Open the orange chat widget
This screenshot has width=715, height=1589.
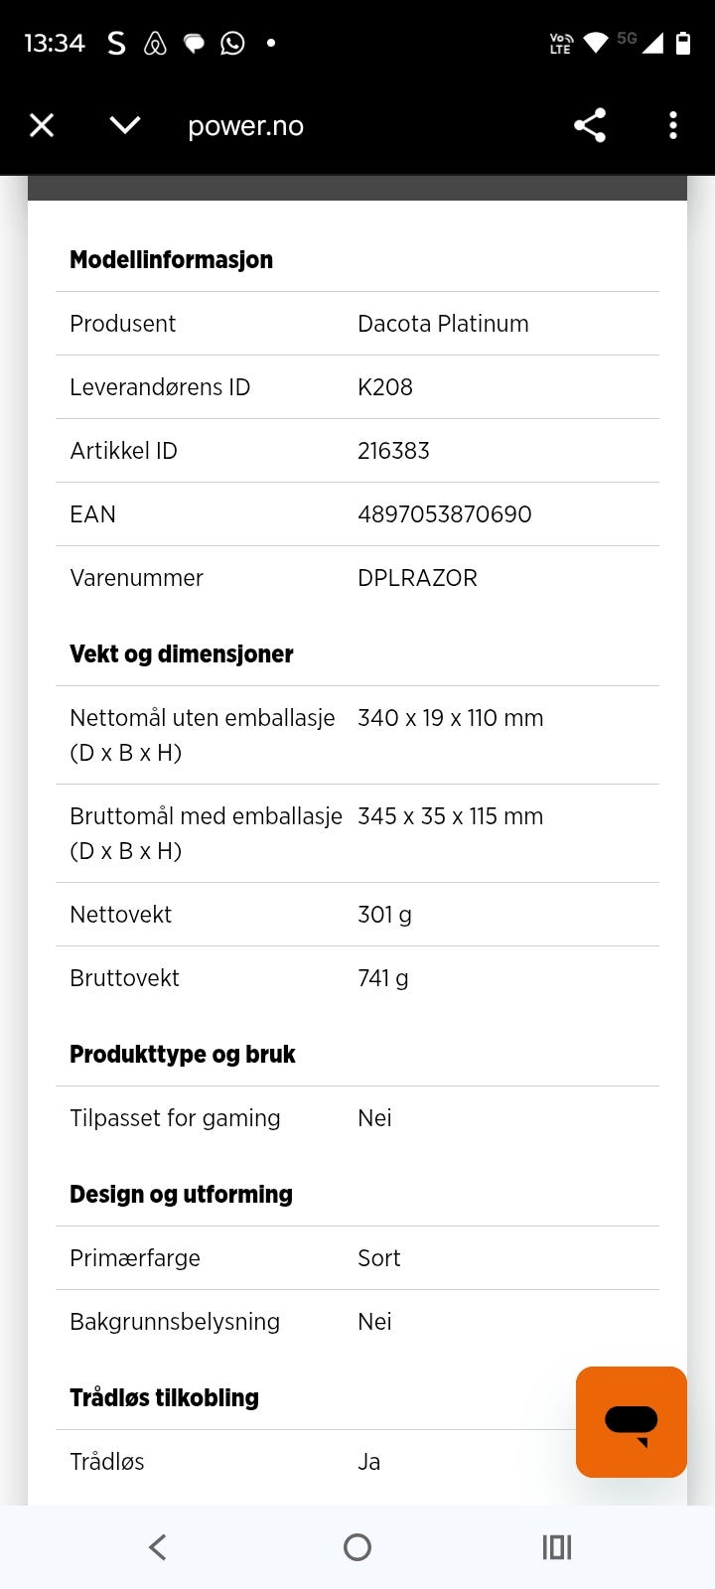click(x=632, y=1422)
